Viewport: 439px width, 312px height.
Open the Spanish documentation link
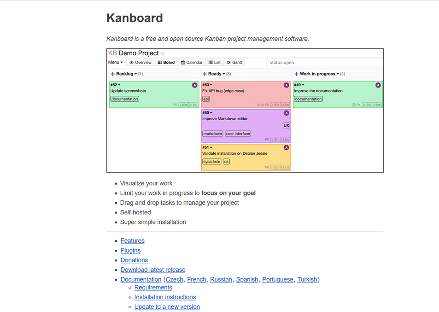coord(247,280)
